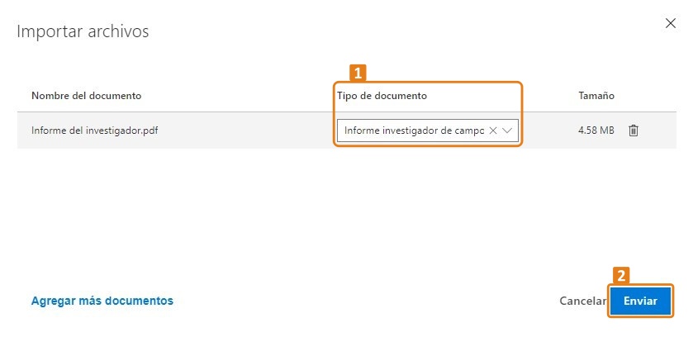Viewport: 693px width, 337px height.
Task: Click the orange number 2 annotation badge
Action: [x=621, y=276]
